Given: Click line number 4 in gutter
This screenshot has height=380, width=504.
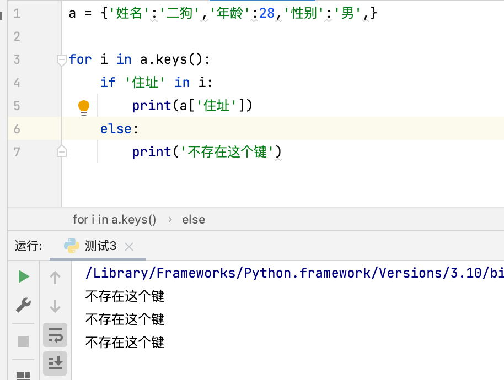Looking at the screenshot, I should [17, 83].
